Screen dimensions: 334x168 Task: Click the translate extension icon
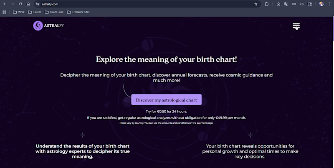286,4
